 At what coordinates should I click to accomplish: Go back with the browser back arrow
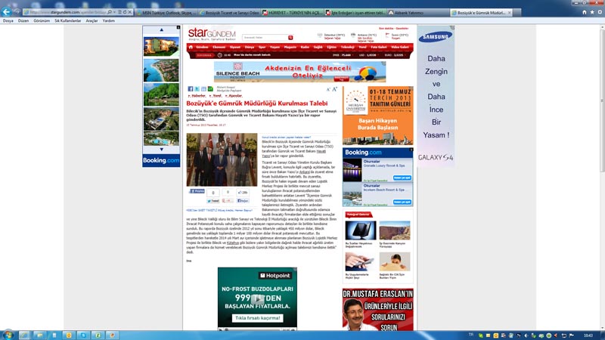pyautogui.click(x=7, y=12)
